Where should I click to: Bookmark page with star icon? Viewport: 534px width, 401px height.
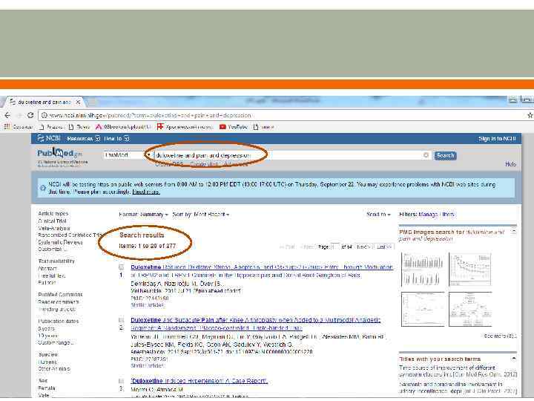530,115
